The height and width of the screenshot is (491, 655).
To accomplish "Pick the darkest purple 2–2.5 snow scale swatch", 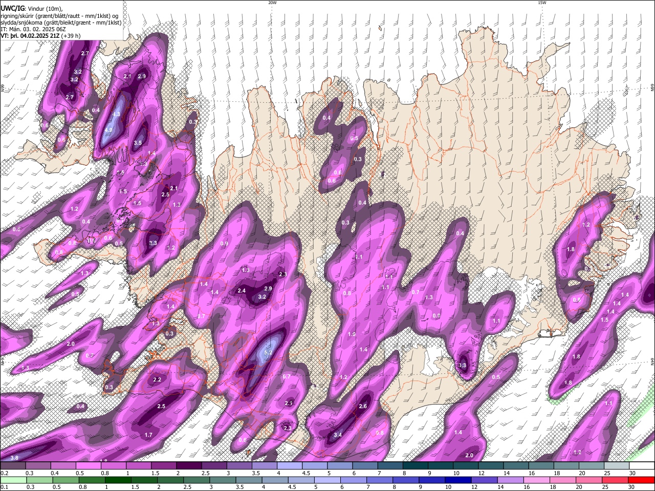I will click(189, 466).
